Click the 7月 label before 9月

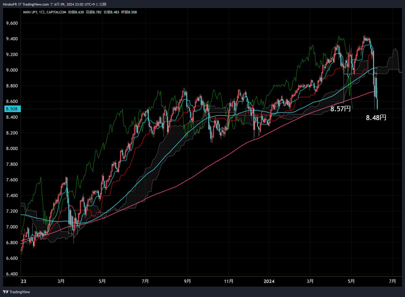click(x=145, y=281)
